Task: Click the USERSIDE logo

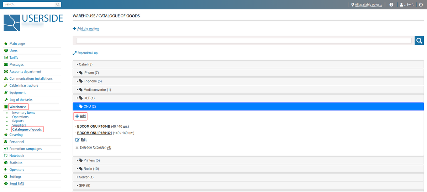Action: pyautogui.click(x=33, y=22)
